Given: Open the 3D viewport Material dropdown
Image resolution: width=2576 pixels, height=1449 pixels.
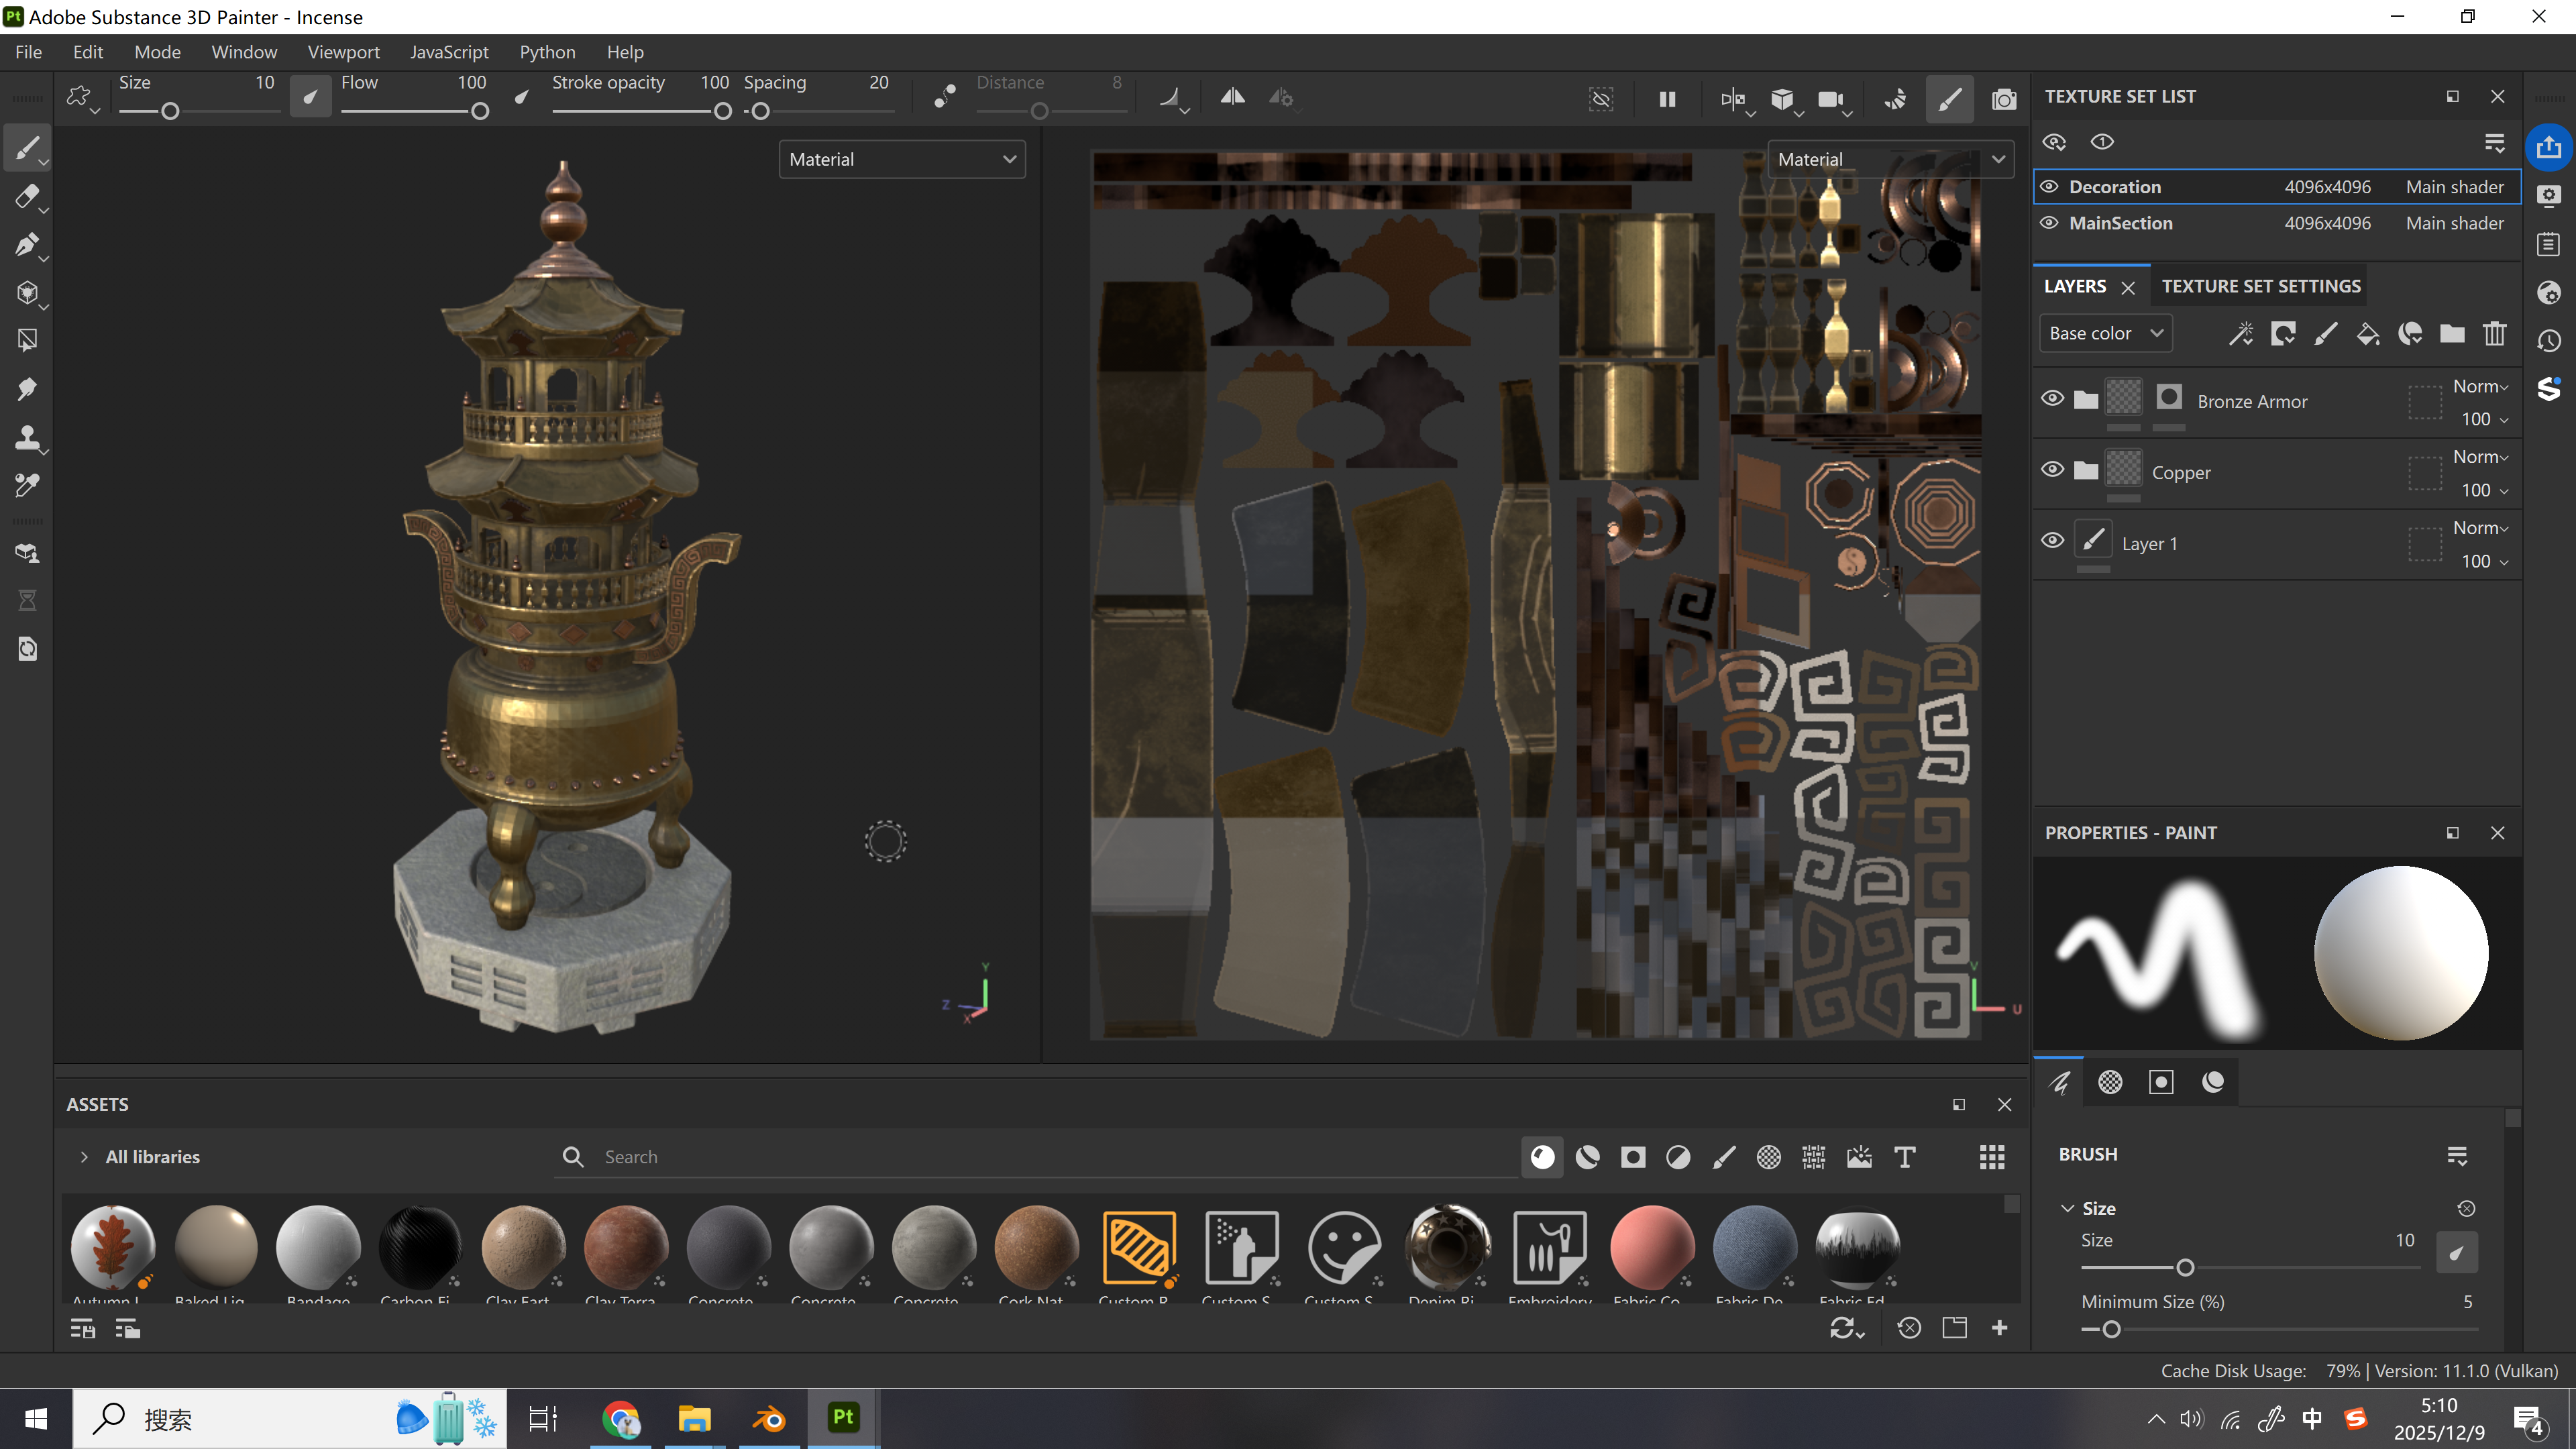Looking at the screenshot, I should coord(902,159).
